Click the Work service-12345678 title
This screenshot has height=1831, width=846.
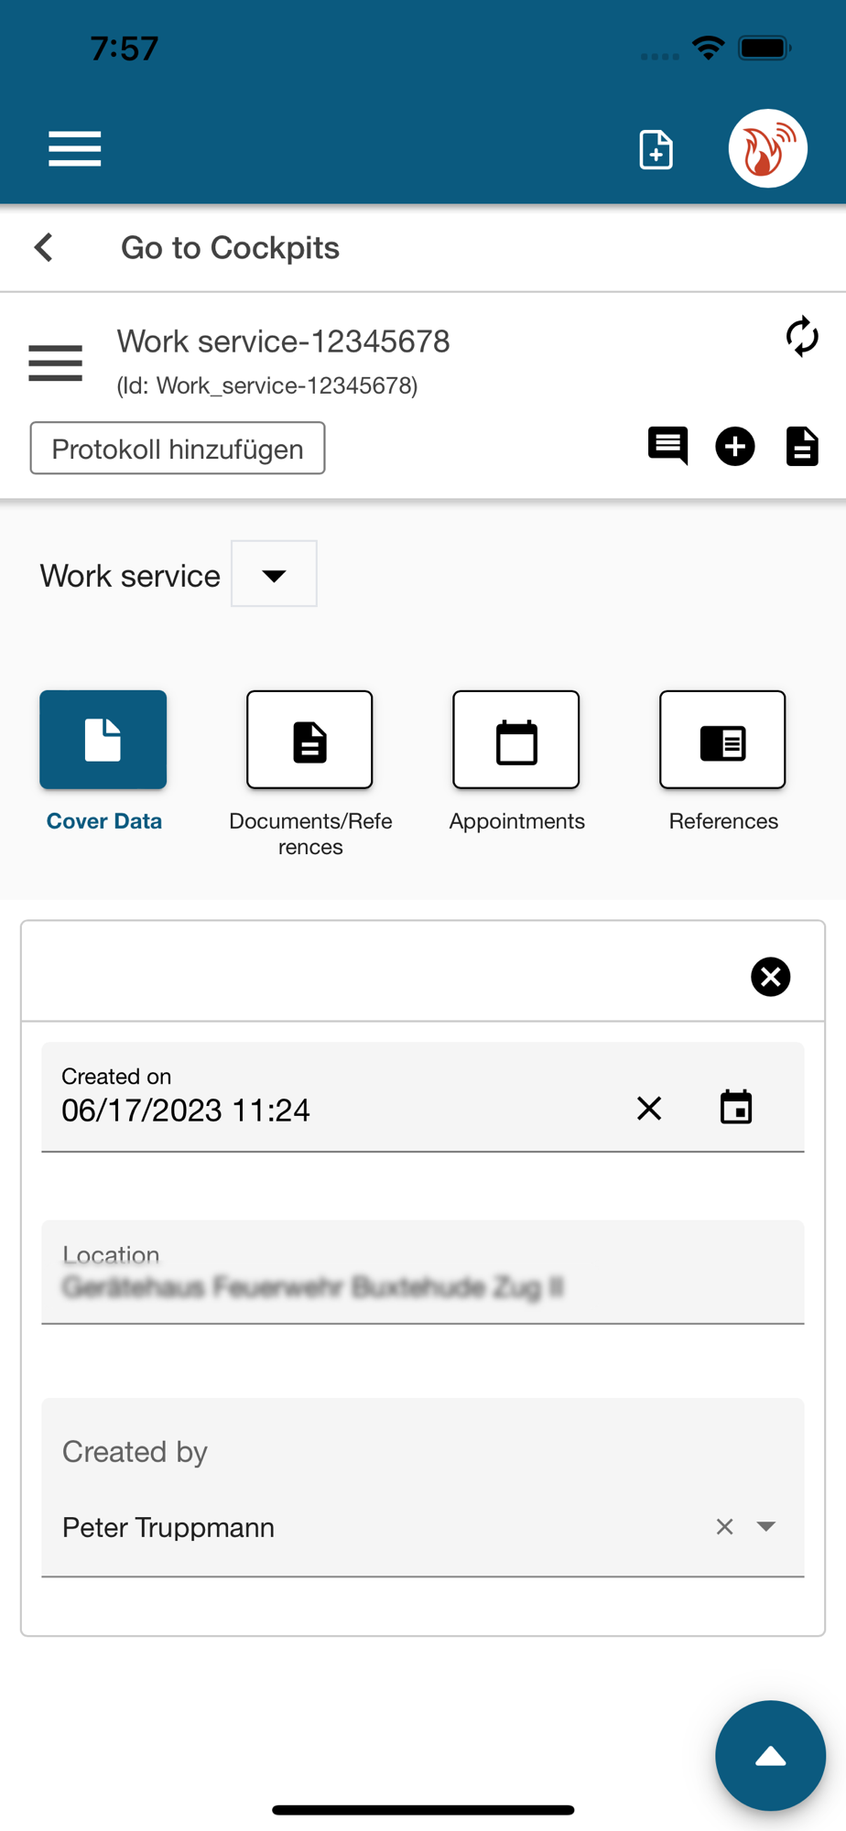284,341
